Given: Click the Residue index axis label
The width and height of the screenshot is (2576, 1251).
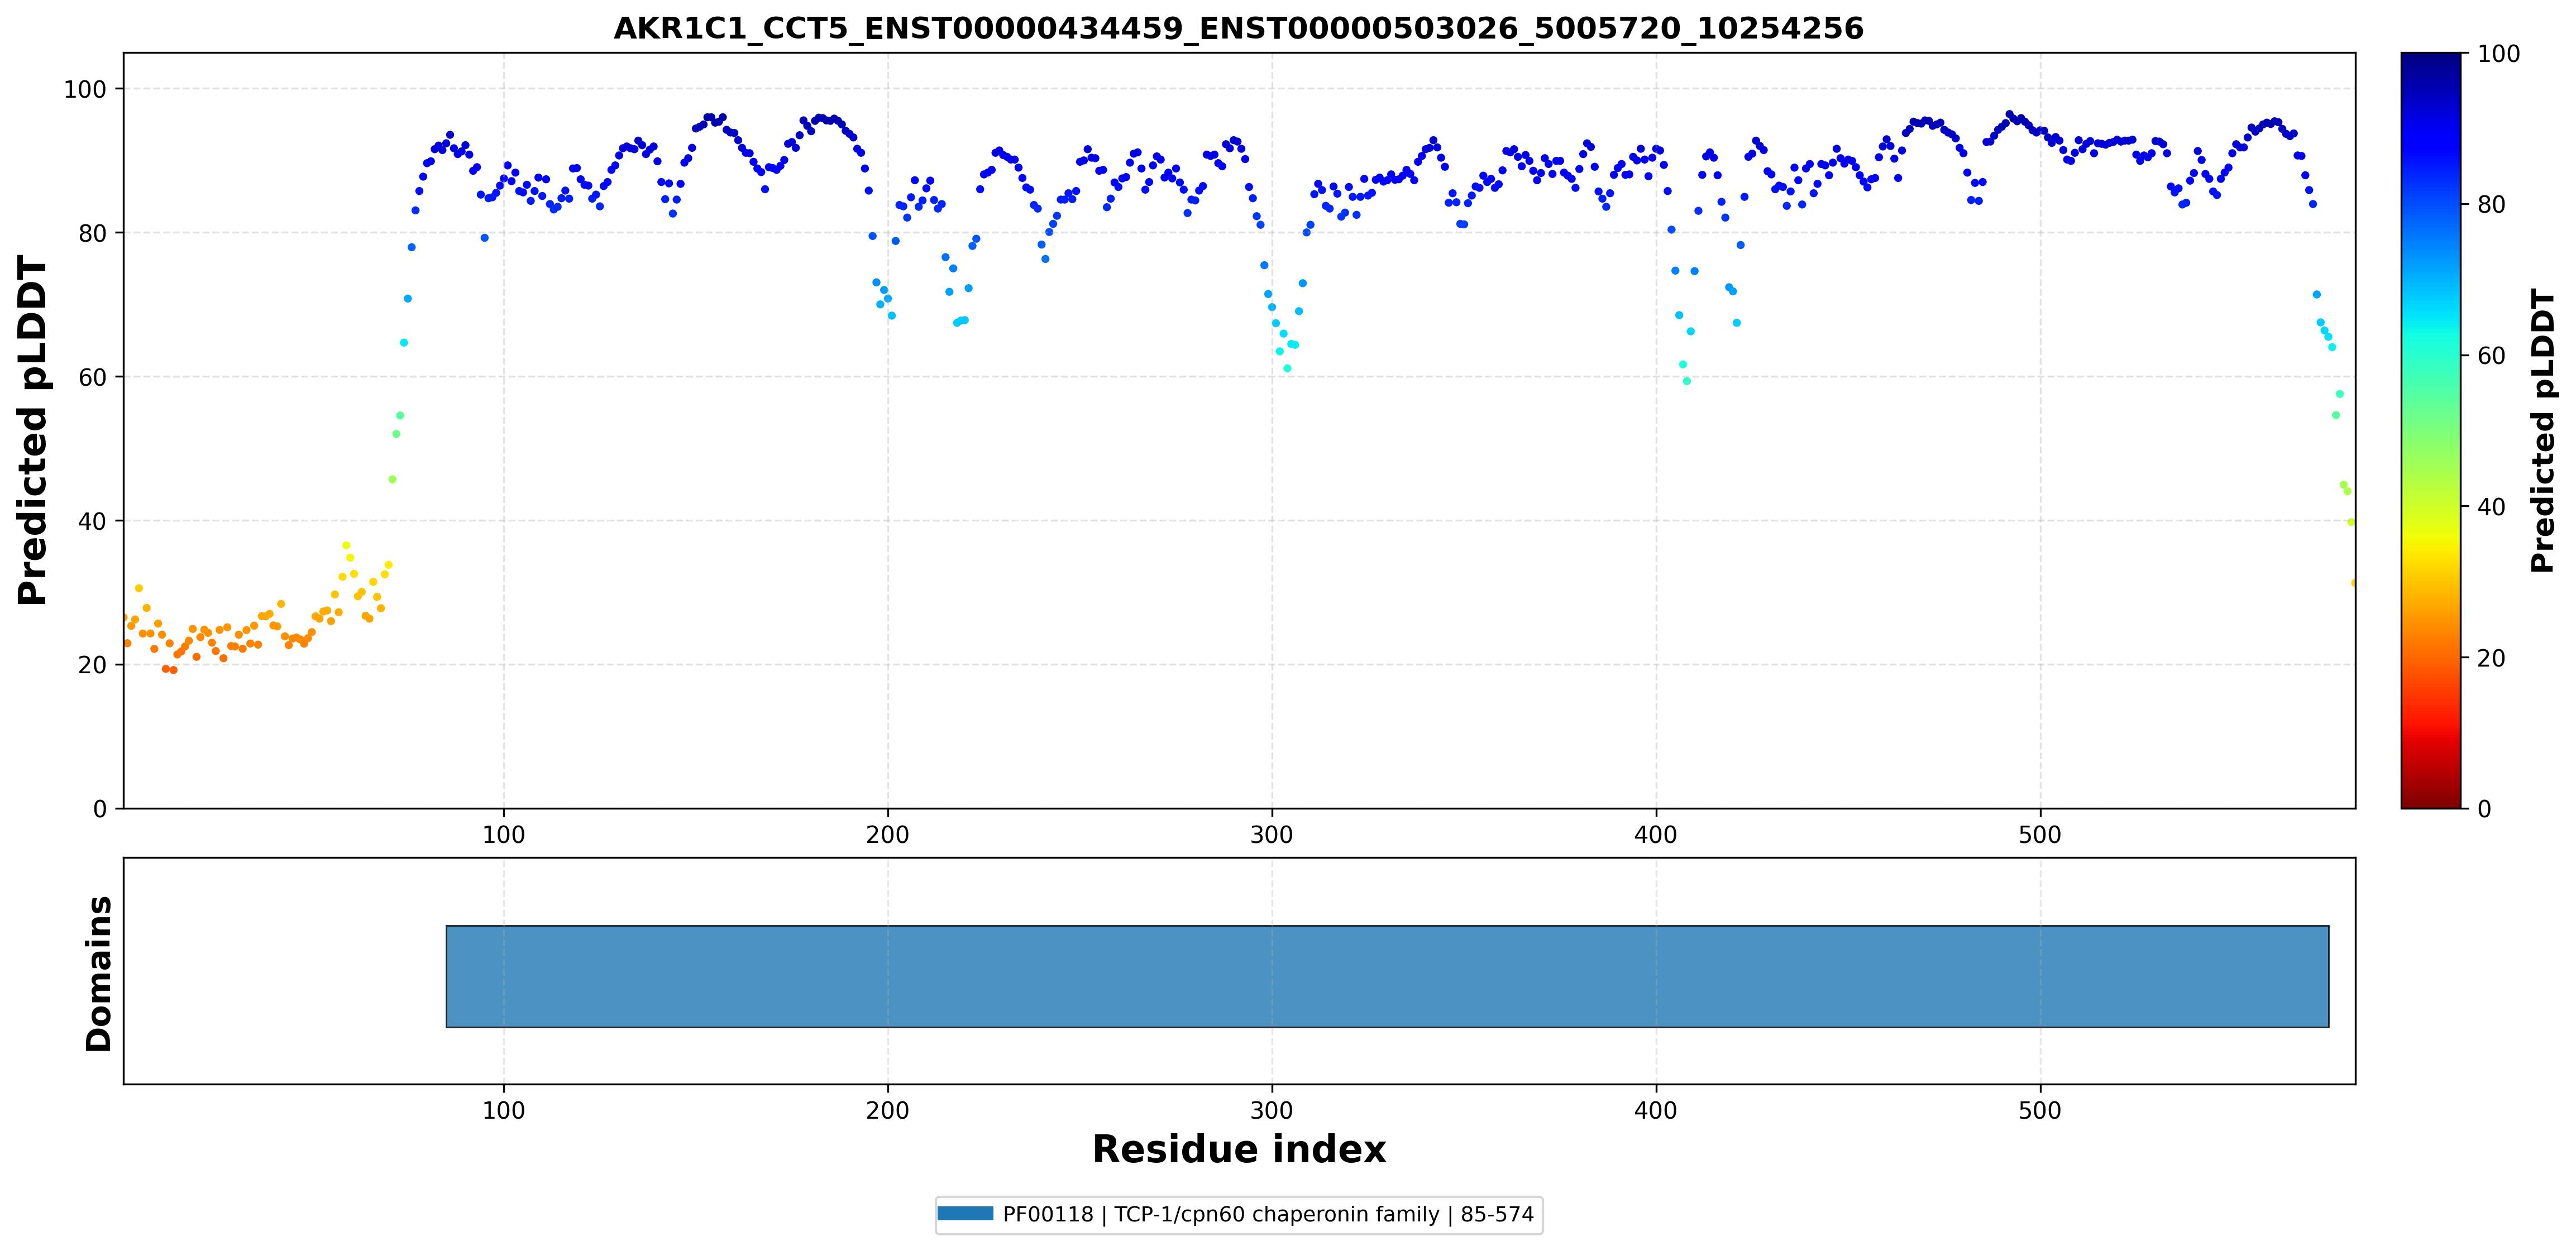Looking at the screenshot, I should pyautogui.click(x=1238, y=1149).
